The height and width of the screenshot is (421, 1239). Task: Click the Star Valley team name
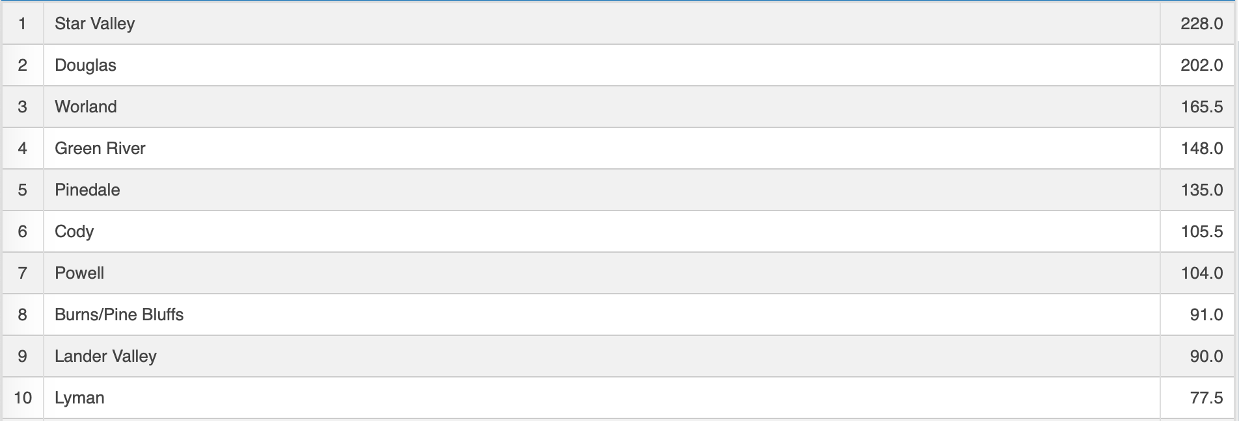coord(94,23)
